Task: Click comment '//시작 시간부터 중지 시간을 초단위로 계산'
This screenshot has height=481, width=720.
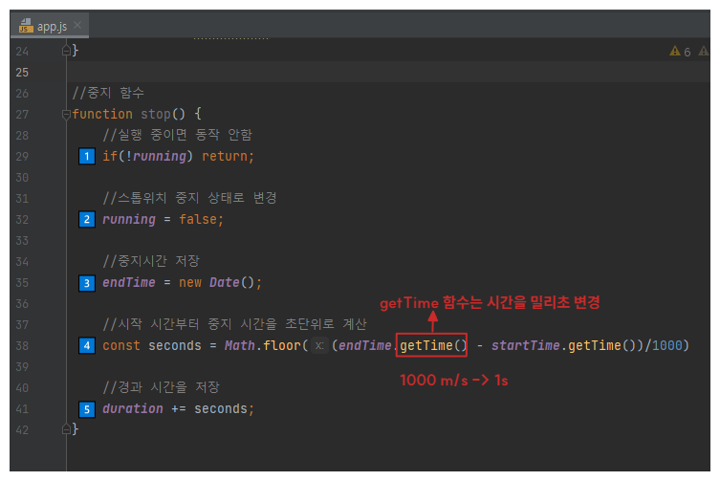Action: 234,324
